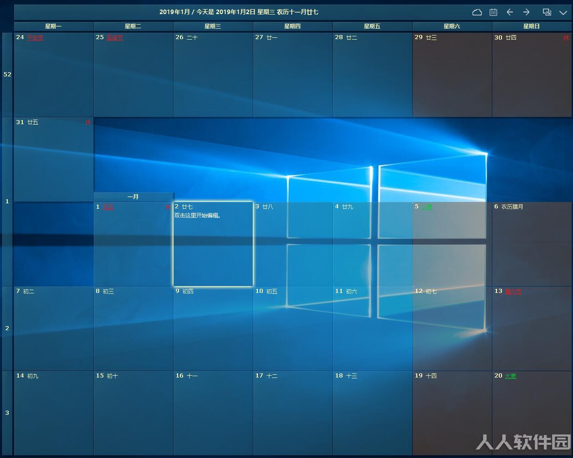Go to previous month with left arrow
The image size is (573, 458).
(510, 12)
